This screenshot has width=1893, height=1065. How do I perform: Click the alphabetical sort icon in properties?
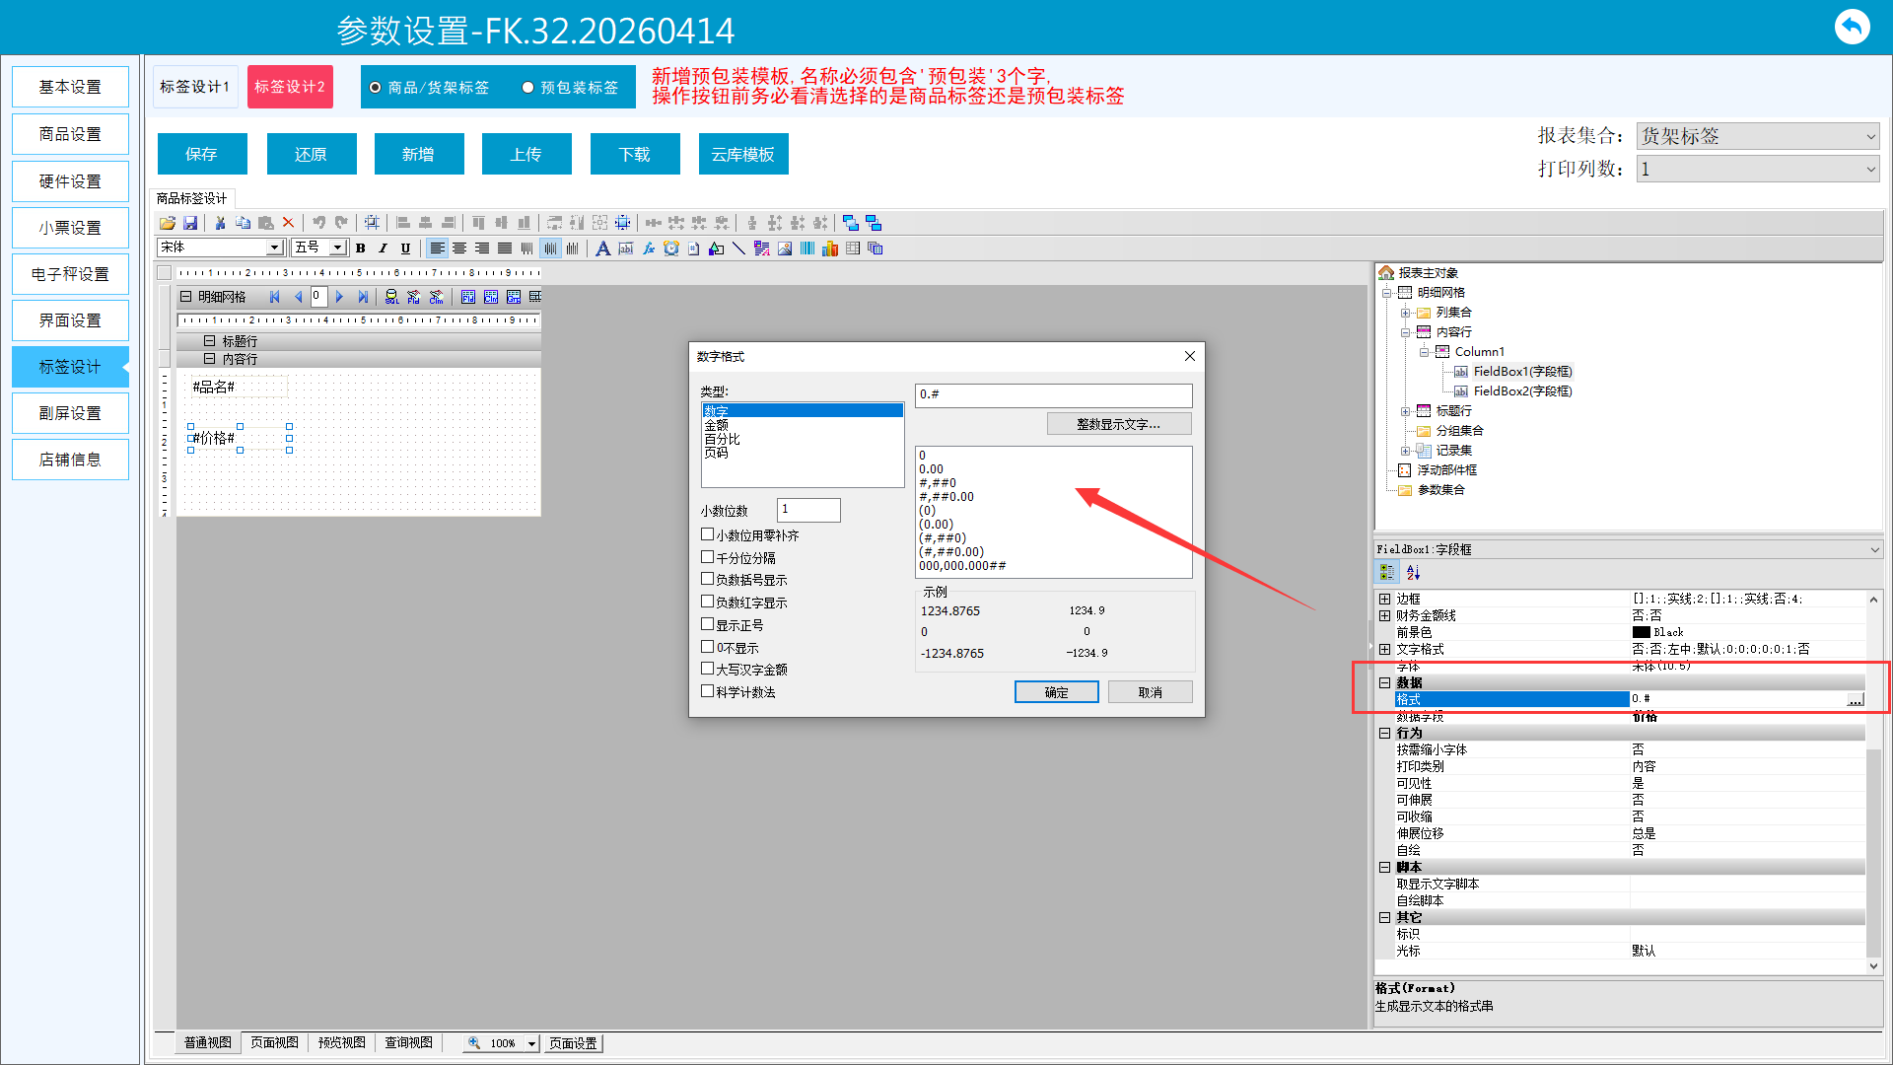pyautogui.click(x=1413, y=573)
